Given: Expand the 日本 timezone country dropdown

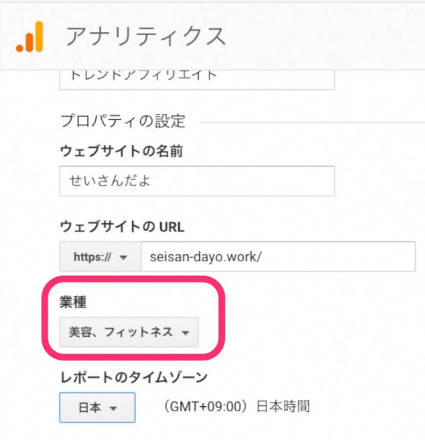Looking at the screenshot, I should coord(97,407).
